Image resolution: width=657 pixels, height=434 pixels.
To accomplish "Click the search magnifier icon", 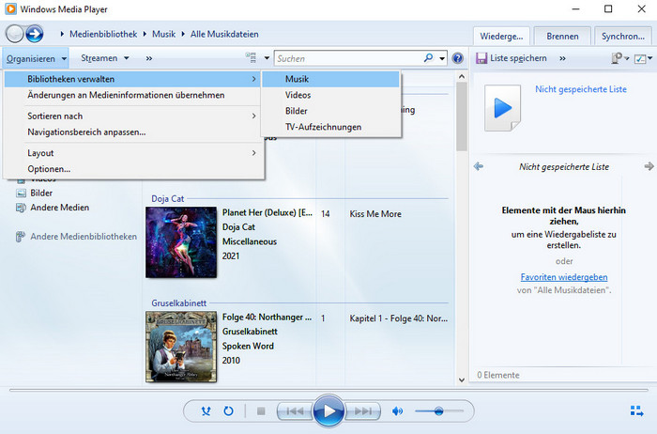I will coord(428,58).
